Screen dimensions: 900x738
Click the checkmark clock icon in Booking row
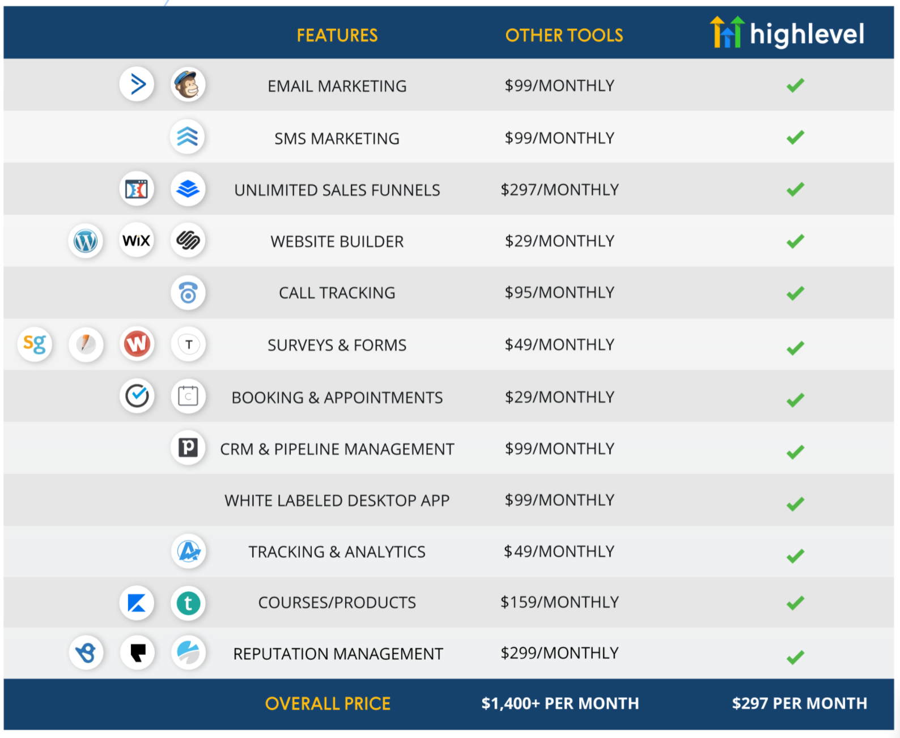pos(137,396)
